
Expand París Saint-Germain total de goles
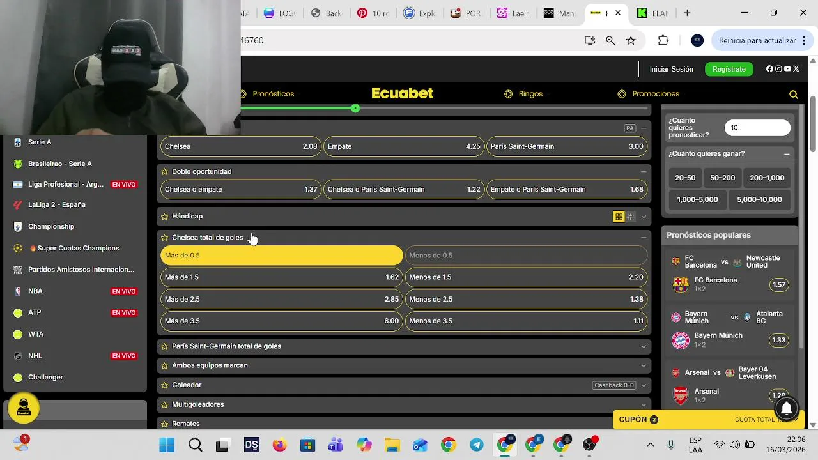(x=644, y=346)
